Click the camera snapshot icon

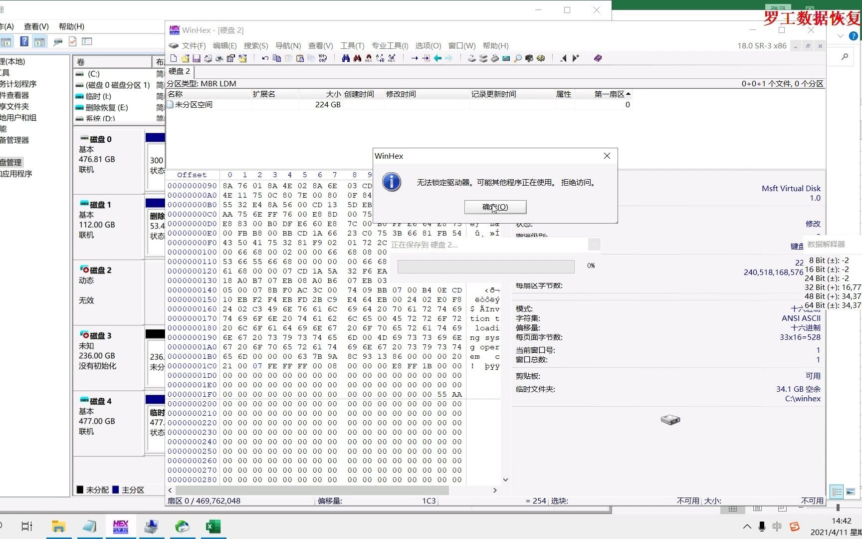[529, 58]
